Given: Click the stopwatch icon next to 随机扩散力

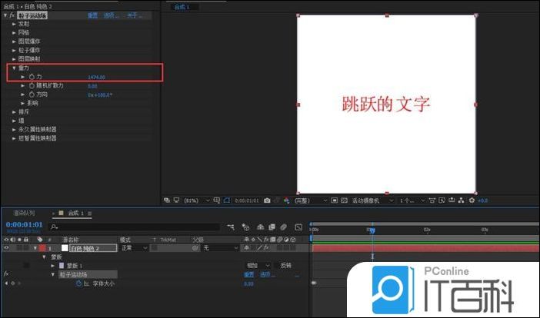Looking at the screenshot, I should pos(32,85).
